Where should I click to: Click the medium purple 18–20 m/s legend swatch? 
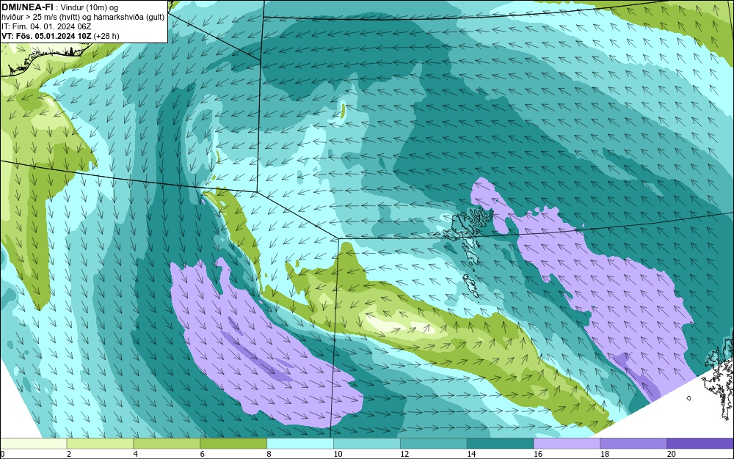pyautogui.click(x=633, y=443)
